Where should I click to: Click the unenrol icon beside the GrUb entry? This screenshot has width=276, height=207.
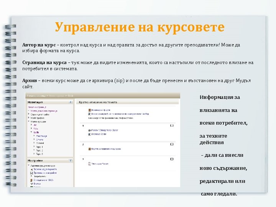click(x=31, y=180)
